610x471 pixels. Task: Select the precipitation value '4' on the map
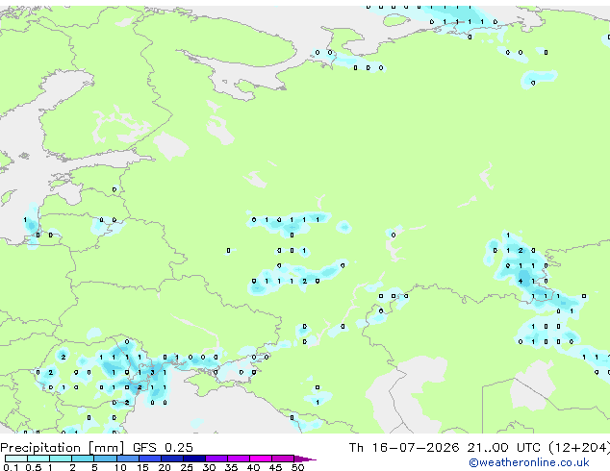pos(521,282)
